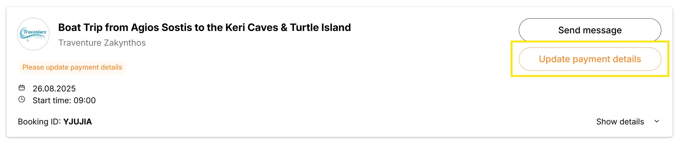Expand booking via Show details text

620,122
